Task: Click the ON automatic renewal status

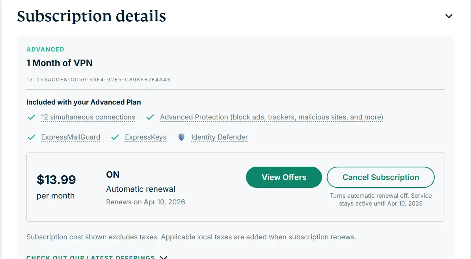Action: click(113, 175)
